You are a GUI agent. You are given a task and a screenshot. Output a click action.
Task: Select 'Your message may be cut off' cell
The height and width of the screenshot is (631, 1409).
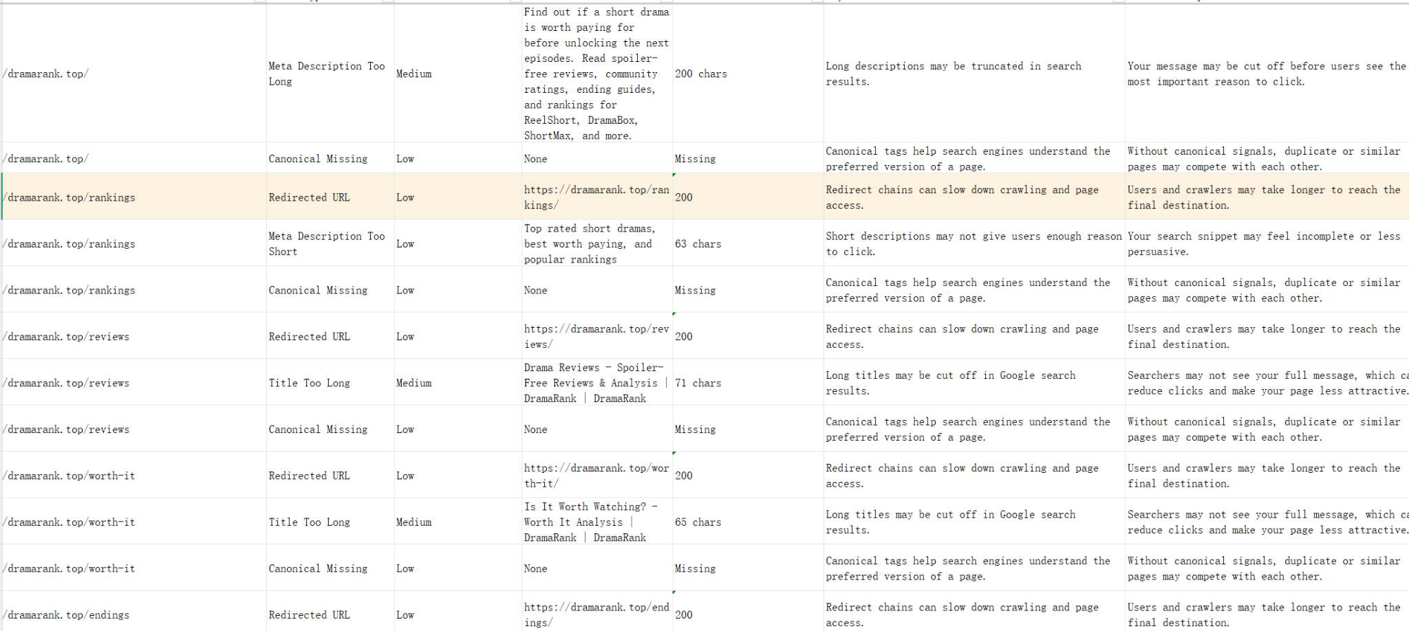coord(1267,74)
